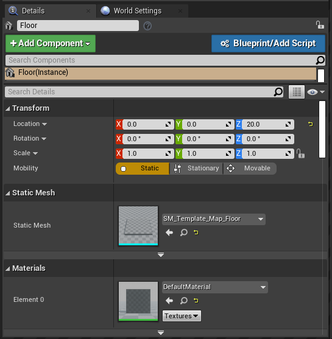Image resolution: width=332 pixels, height=339 pixels.
Task: Collapse the Materials section
Action: (7, 268)
